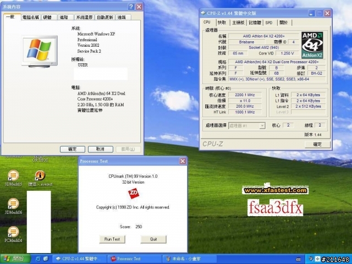Click the language bar icon in taskbar
Viewport: 352px width, 264px height.
point(298,259)
